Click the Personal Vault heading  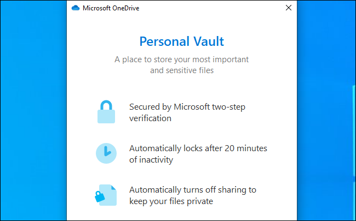(181, 41)
